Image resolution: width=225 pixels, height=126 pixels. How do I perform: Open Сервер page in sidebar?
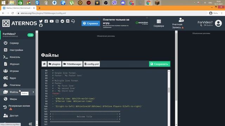tap(18, 43)
